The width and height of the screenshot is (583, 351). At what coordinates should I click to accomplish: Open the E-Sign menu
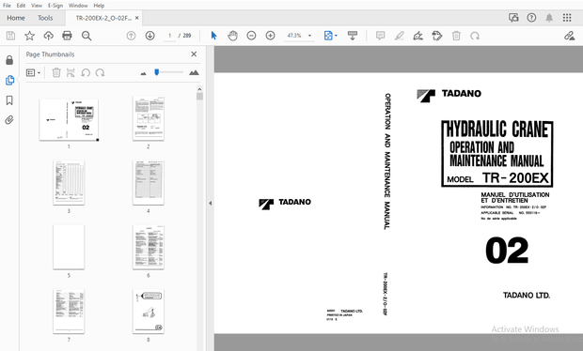click(55, 6)
